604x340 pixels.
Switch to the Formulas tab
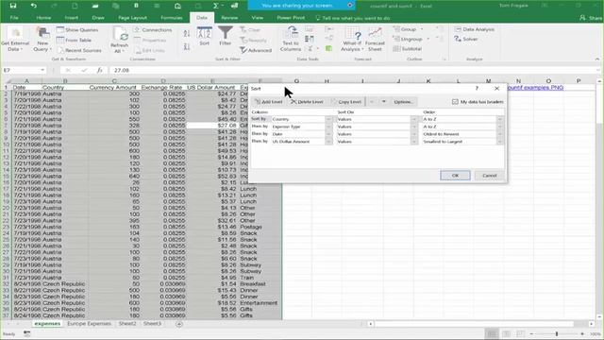pos(172,18)
